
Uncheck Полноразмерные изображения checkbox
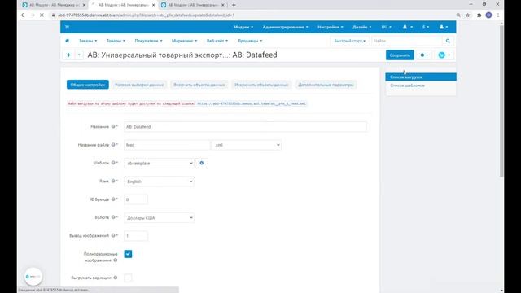click(x=128, y=254)
